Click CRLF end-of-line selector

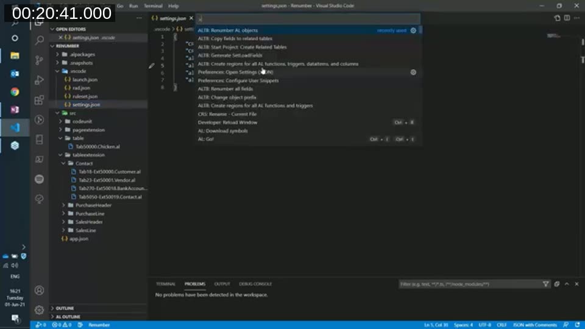coord(502,325)
